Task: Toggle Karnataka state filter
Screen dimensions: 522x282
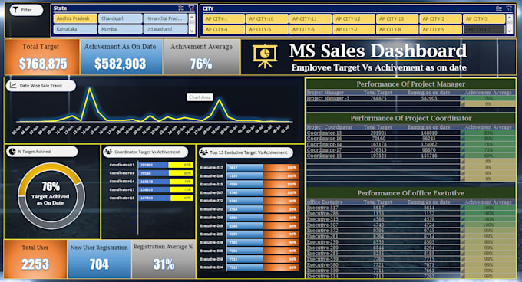Action: click(75, 29)
